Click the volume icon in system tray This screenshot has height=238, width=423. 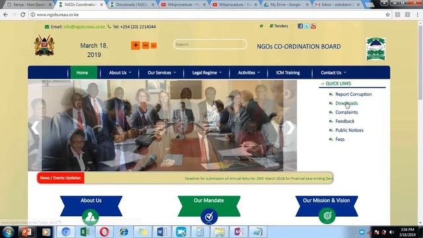click(x=391, y=232)
